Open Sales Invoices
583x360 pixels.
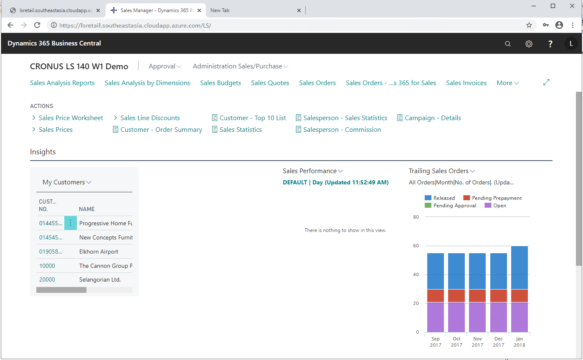(466, 83)
